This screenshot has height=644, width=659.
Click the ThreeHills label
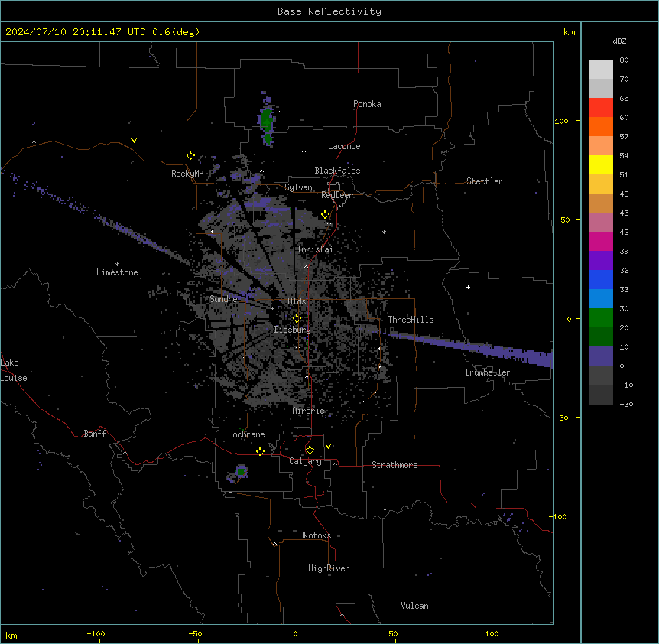pos(411,320)
